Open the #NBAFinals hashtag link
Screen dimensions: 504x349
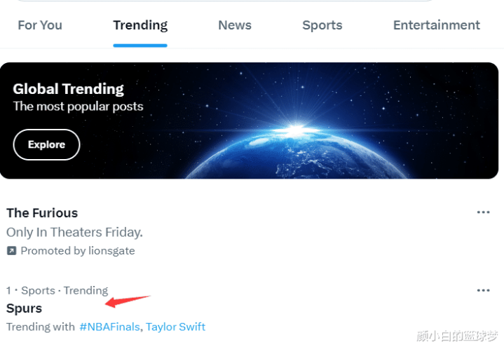(109, 327)
